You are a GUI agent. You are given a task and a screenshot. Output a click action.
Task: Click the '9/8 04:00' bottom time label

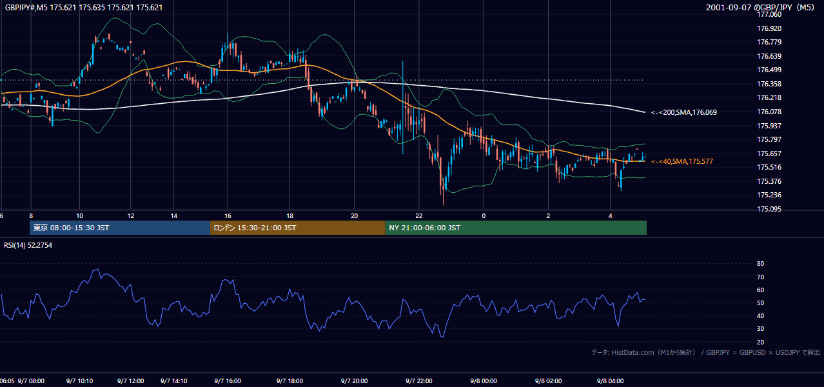pyautogui.click(x=610, y=381)
